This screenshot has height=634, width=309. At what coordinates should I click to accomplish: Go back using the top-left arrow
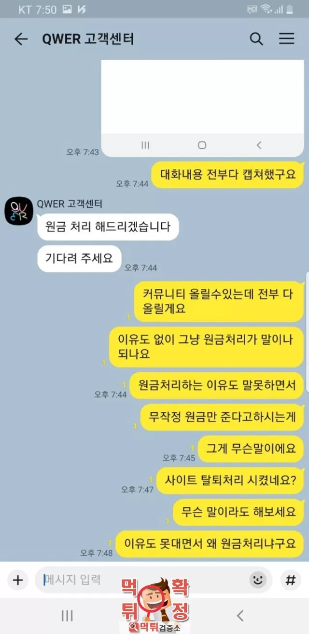point(21,39)
